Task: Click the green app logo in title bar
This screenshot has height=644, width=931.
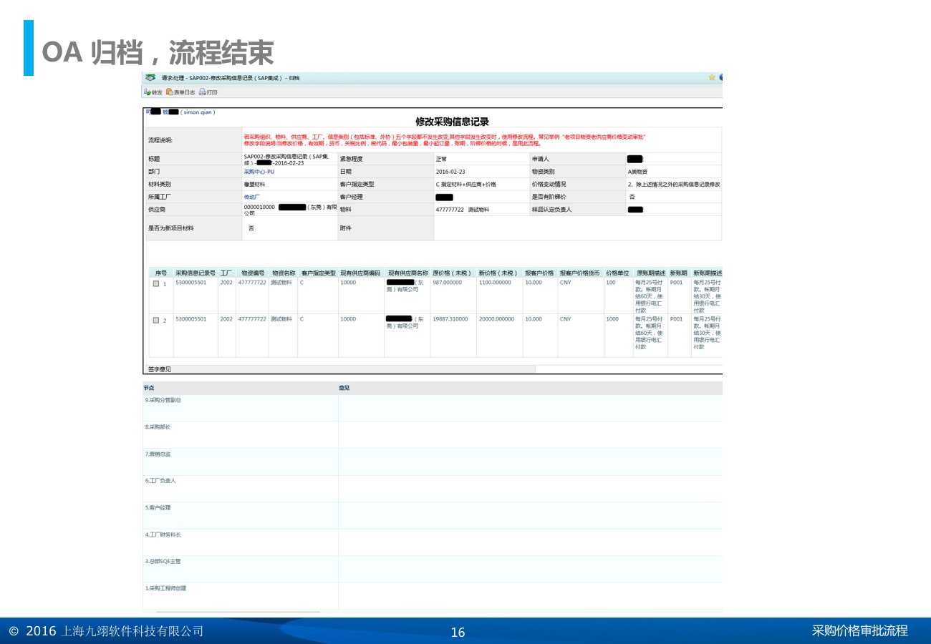Action: pyautogui.click(x=150, y=77)
